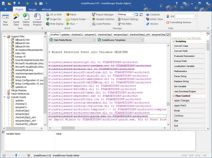Click the zoom-in plus button
Viewport: 212px width, 158px height.
pyautogui.click(x=29, y=155)
